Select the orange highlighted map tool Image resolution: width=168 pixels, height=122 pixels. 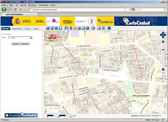(x=75, y=28)
